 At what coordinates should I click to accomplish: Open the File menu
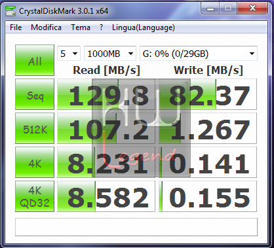pos(16,27)
